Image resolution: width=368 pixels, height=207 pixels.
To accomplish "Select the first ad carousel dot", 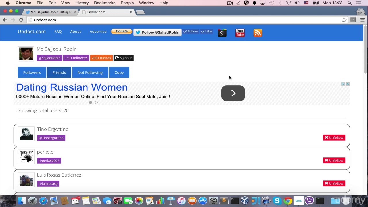I will coord(91,102).
